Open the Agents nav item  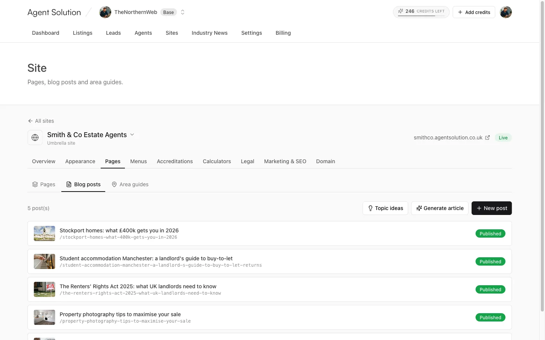click(x=143, y=33)
